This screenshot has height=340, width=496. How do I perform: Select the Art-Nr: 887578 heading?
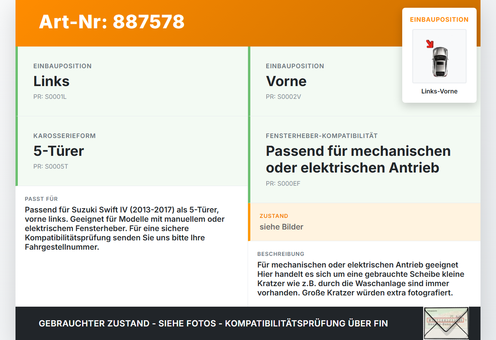[112, 22]
